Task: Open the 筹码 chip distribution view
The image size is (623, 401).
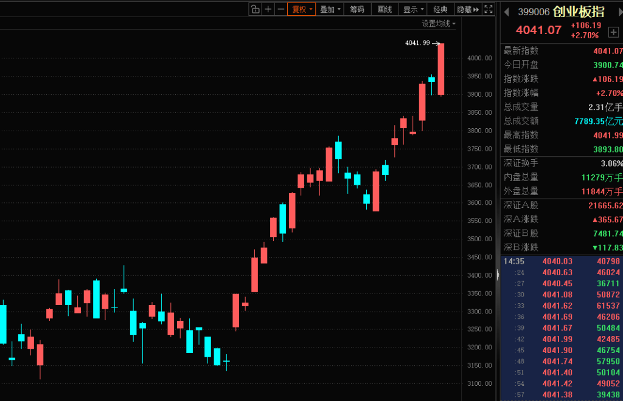Action: pyautogui.click(x=357, y=9)
